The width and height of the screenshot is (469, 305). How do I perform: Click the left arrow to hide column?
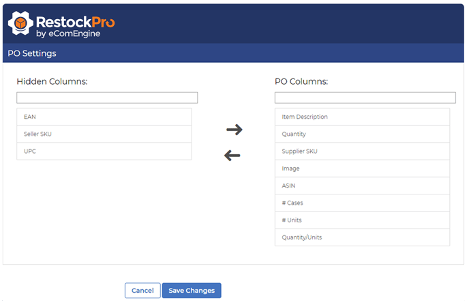click(x=232, y=156)
